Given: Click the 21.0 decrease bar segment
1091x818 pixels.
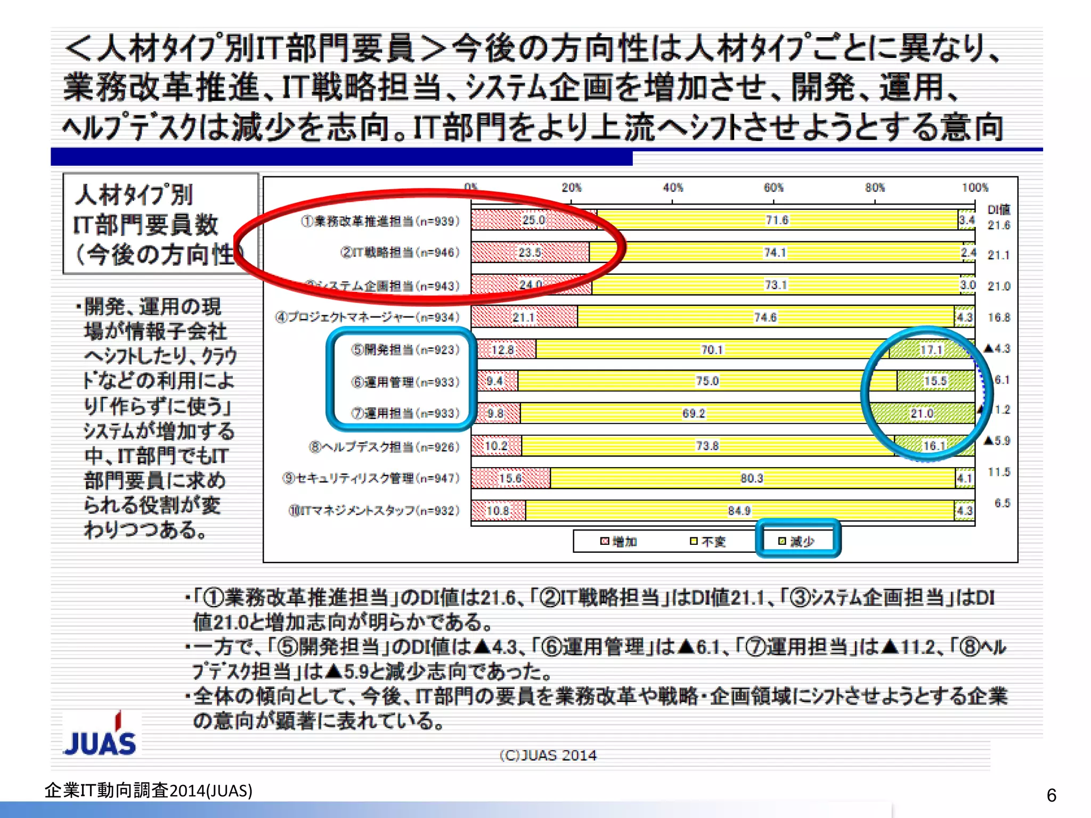Looking at the screenshot, I should [922, 413].
